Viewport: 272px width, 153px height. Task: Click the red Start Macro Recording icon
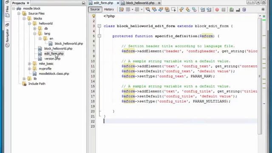217,9
